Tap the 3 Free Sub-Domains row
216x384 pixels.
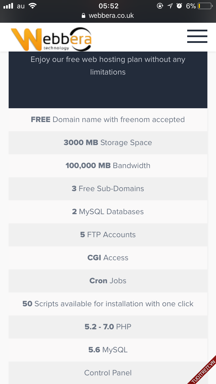[x=108, y=189]
